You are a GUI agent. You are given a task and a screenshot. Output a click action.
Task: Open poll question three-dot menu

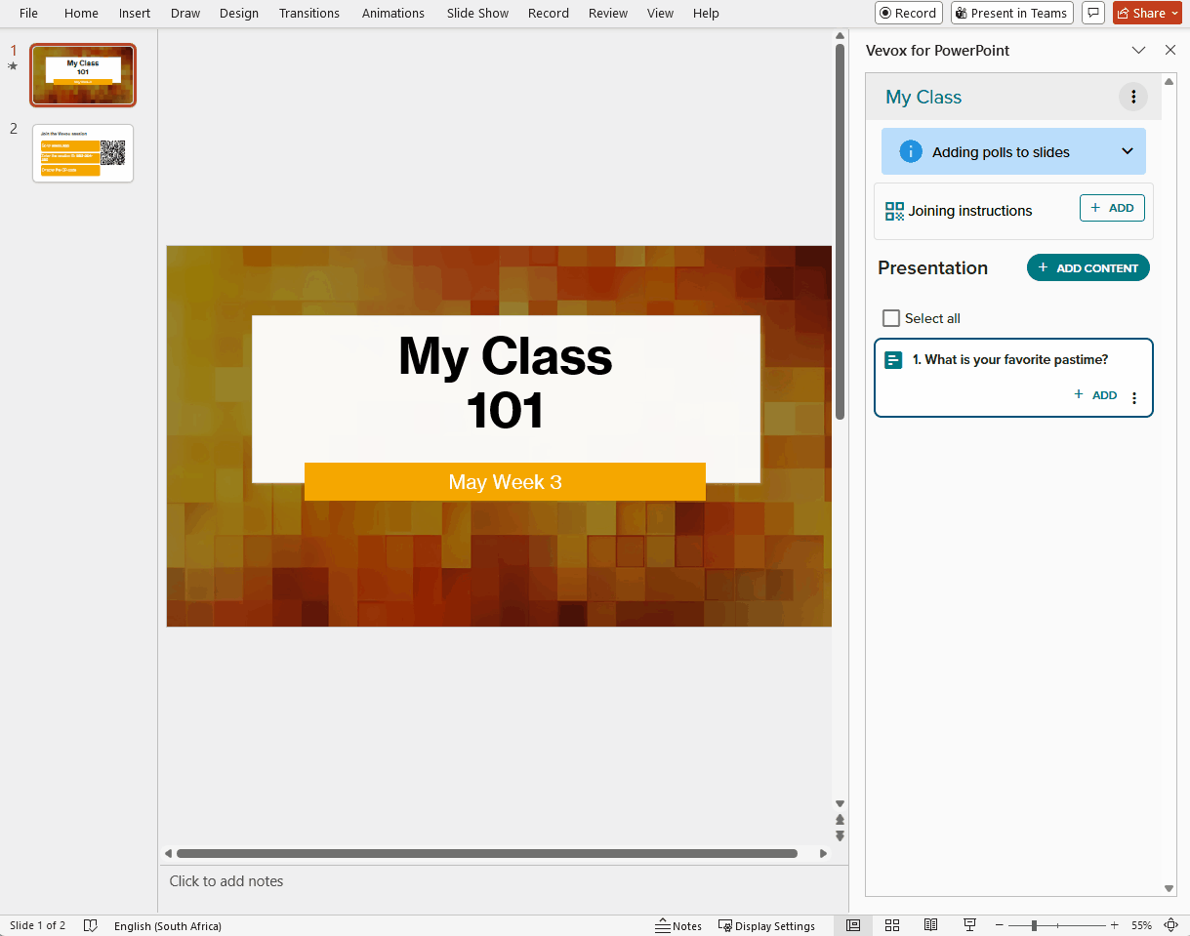(1133, 398)
